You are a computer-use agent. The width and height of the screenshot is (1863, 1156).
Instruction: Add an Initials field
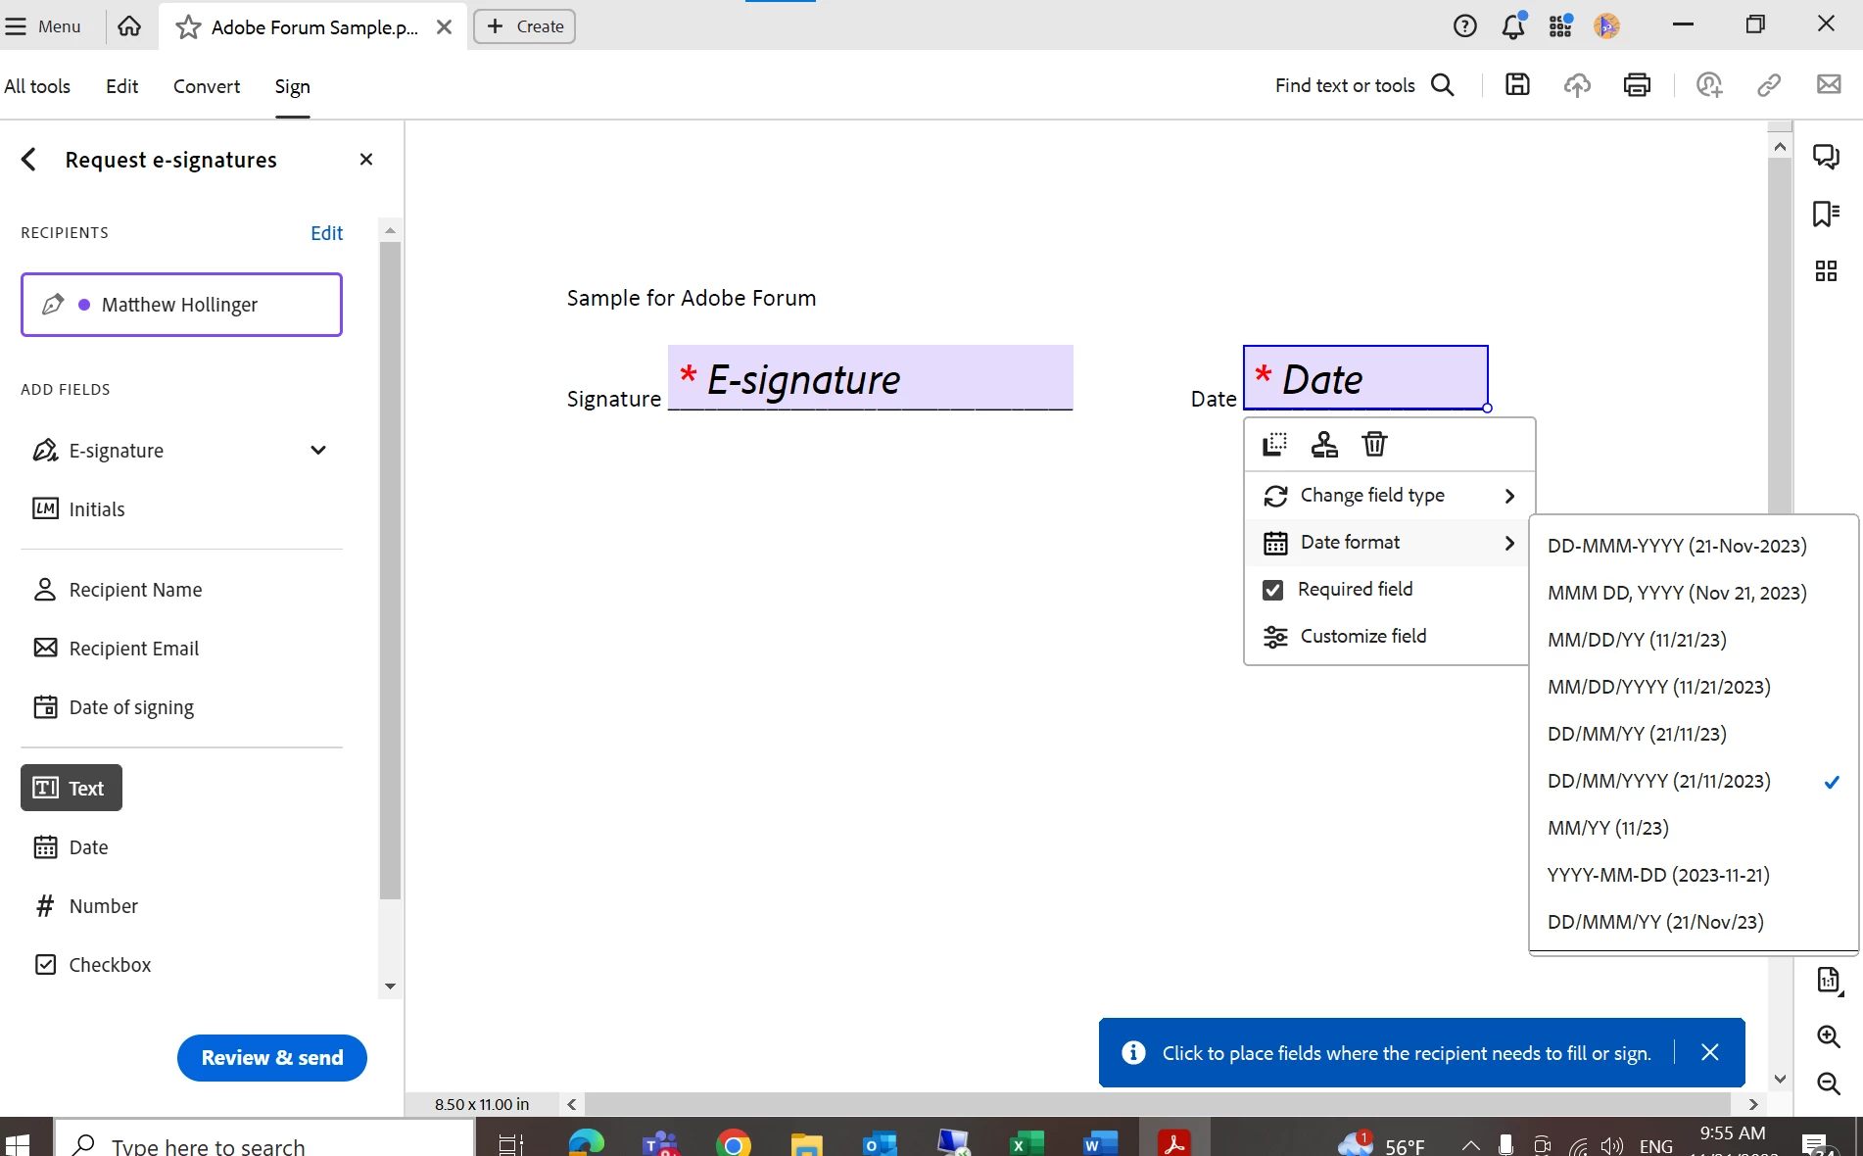tap(78, 509)
